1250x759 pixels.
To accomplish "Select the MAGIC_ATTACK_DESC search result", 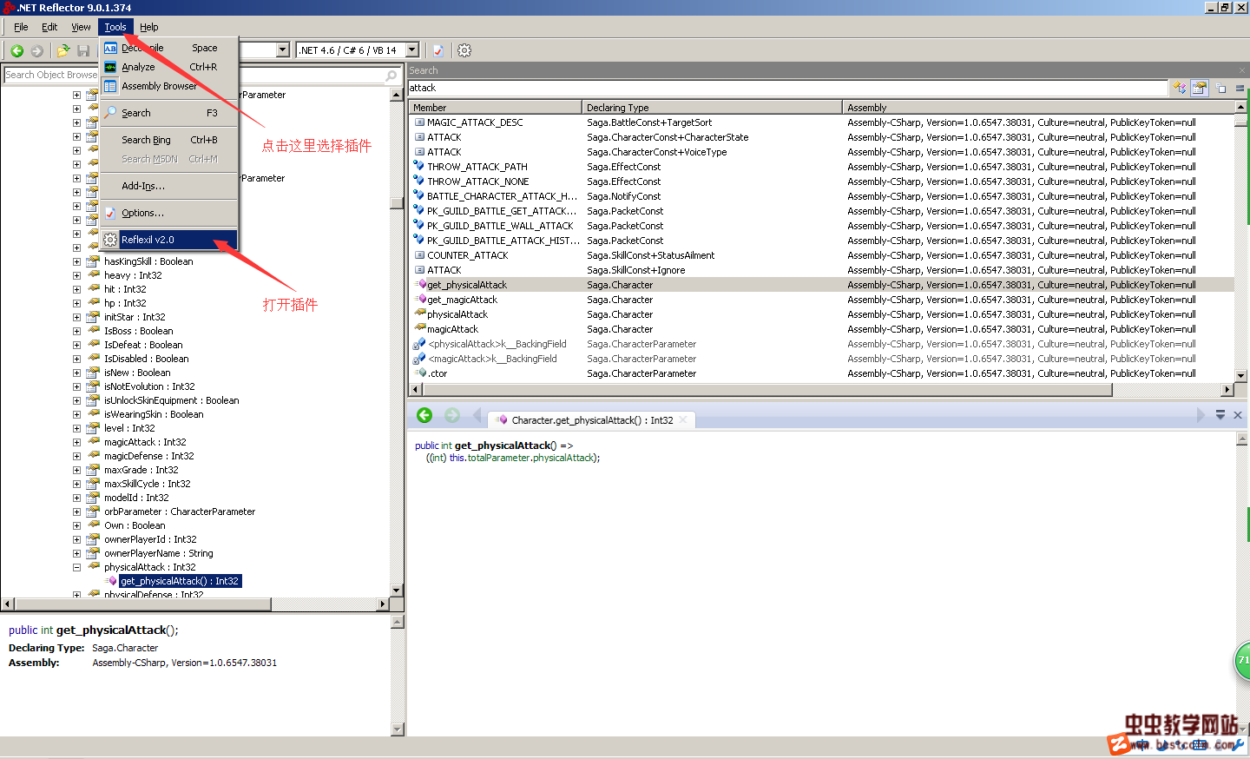I will point(821,122).
